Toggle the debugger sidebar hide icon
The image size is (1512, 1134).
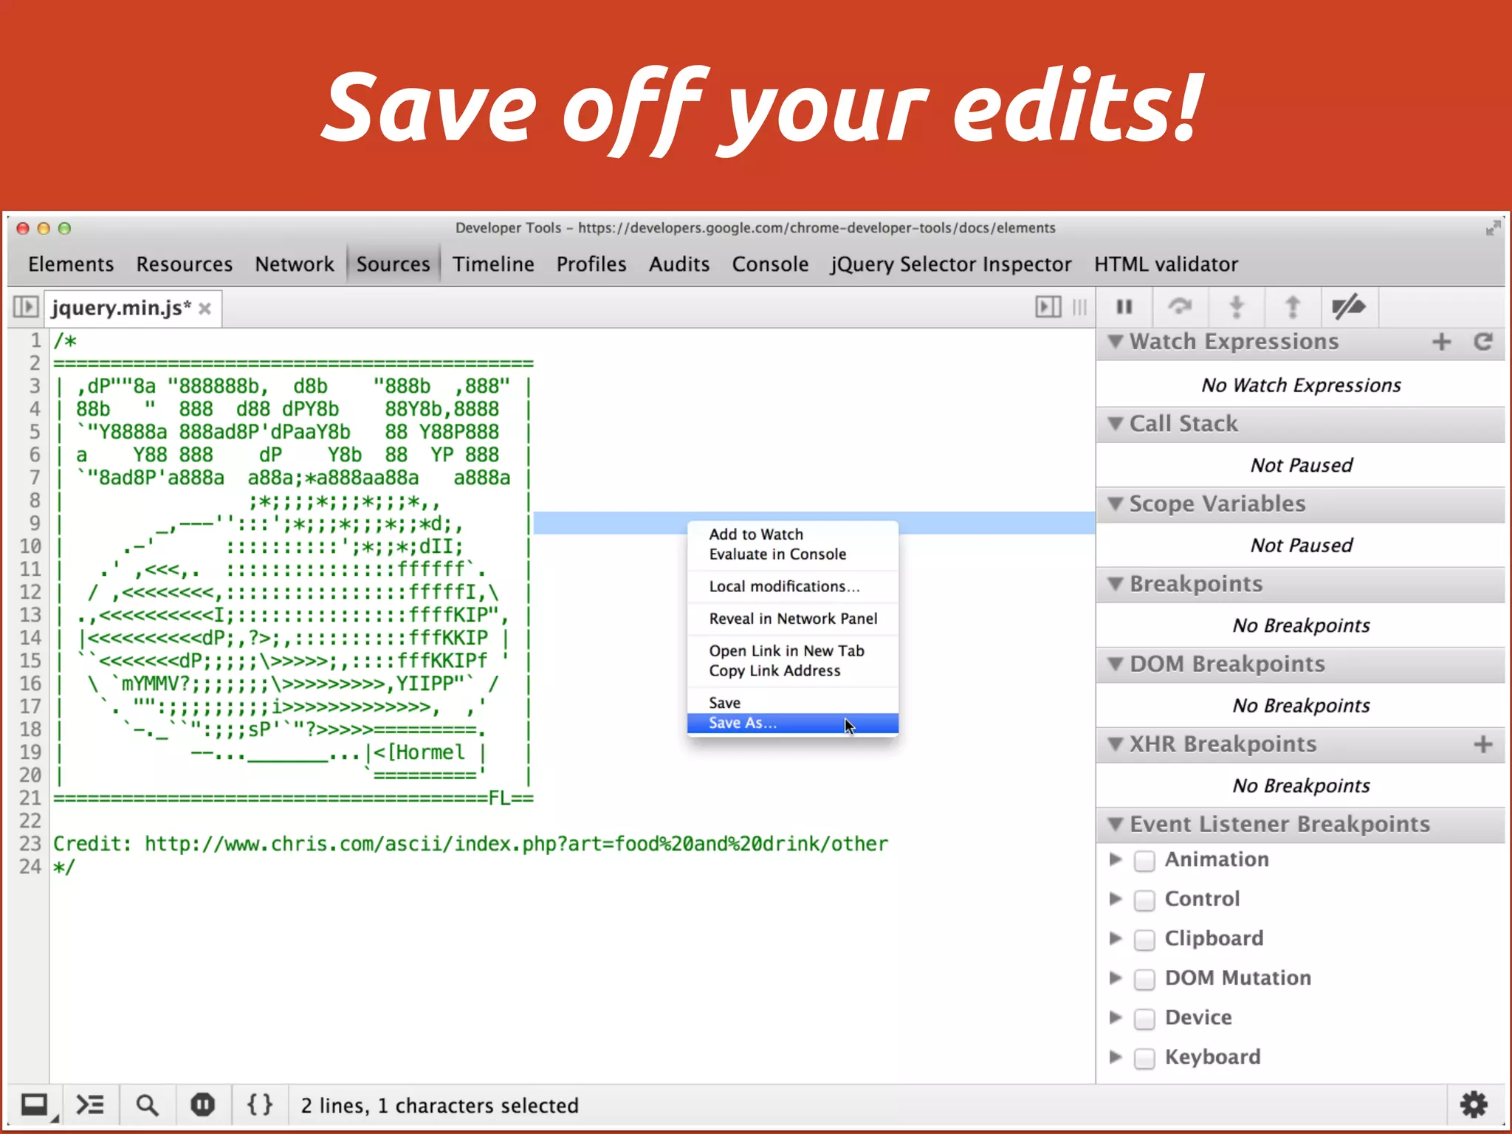tap(1048, 306)
